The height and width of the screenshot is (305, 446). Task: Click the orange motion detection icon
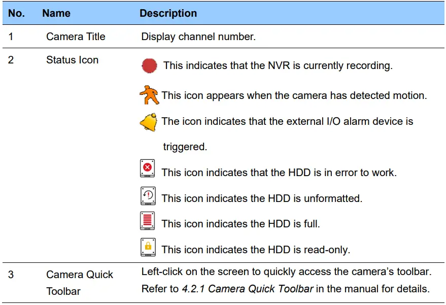[x=149, y=95]
